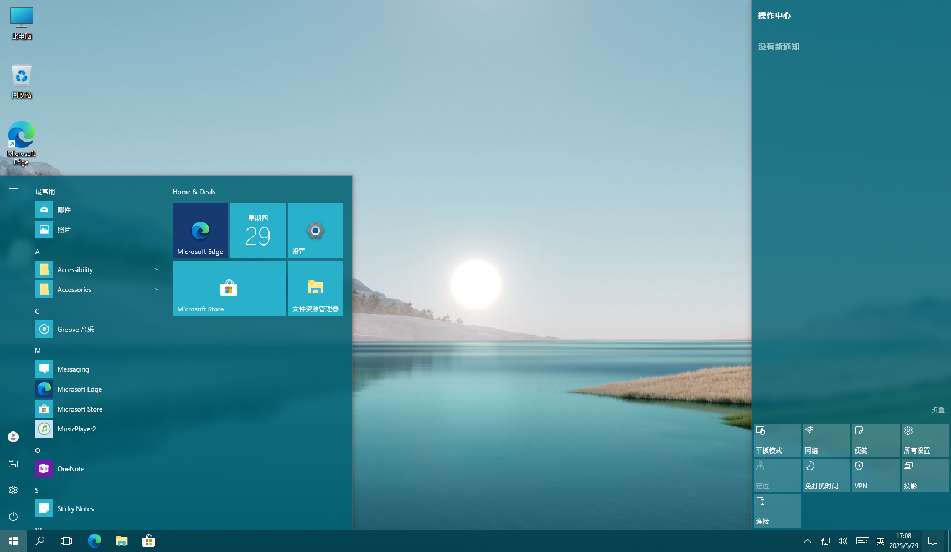Click the Task View taskbar icon
This screenshot has width=951, height=552.
point(66,541)
